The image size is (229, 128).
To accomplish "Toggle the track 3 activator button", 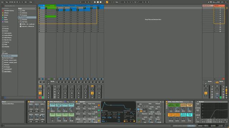I will [58, 93].
